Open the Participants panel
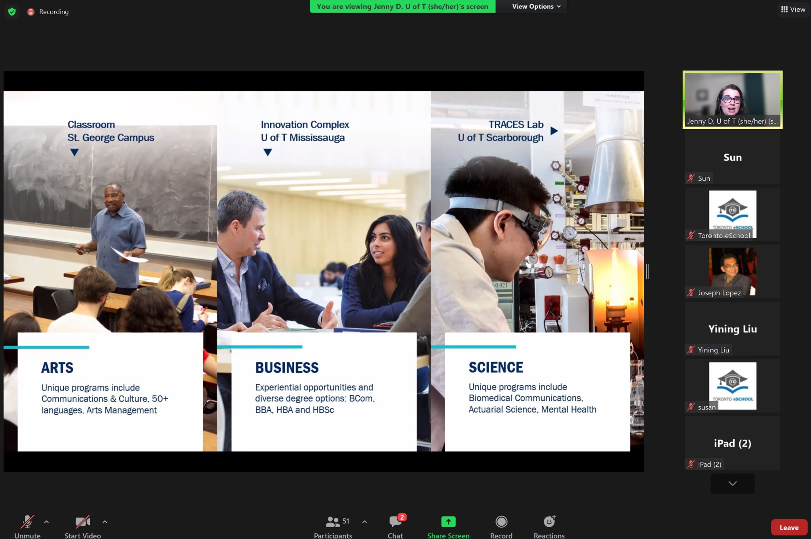Image resolution: width=811 pixels, height=539 pixels. 333,527
